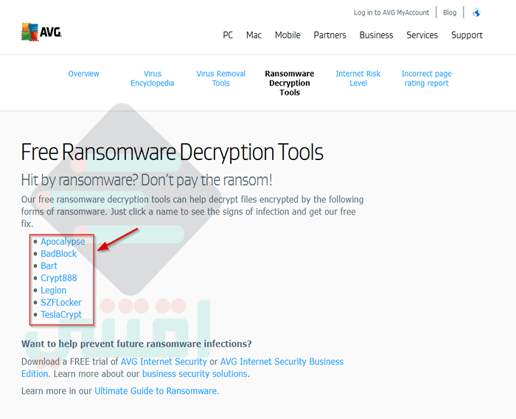
Task: Click the 'Hit by ransomware? Don't pay the ransom!' subheading
Action: [147, 180]
